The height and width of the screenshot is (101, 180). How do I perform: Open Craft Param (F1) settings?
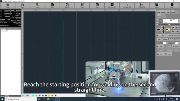tap(112, 5)
